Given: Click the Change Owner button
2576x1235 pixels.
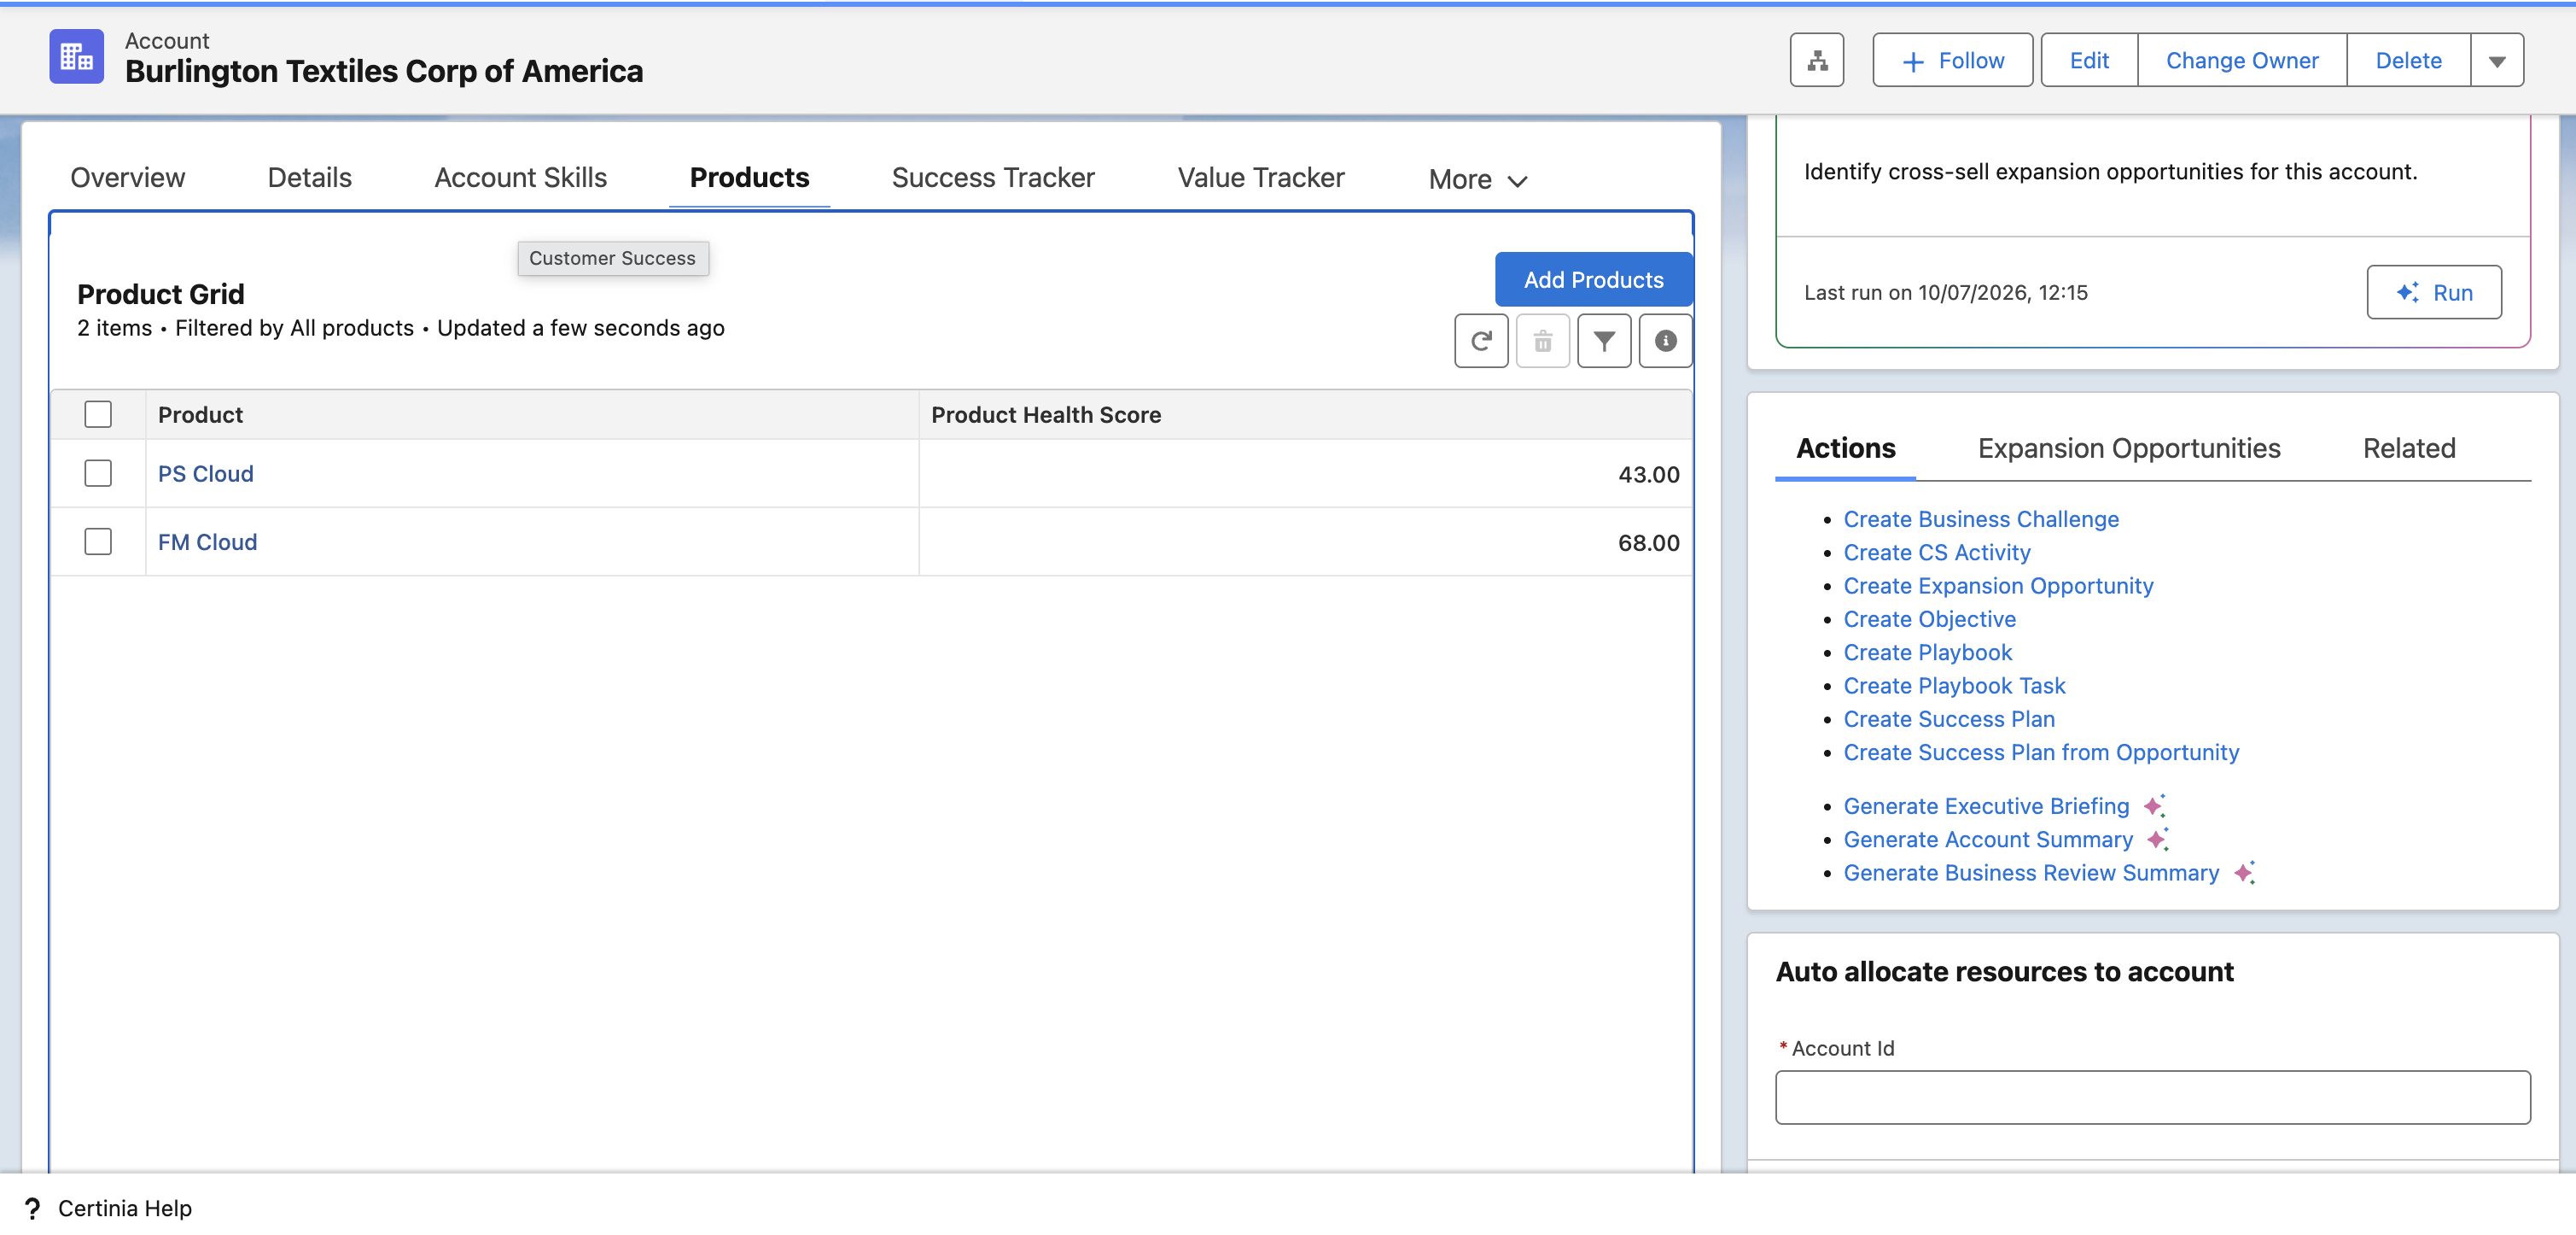Looking at the screenshot, I should (2241, 60).
